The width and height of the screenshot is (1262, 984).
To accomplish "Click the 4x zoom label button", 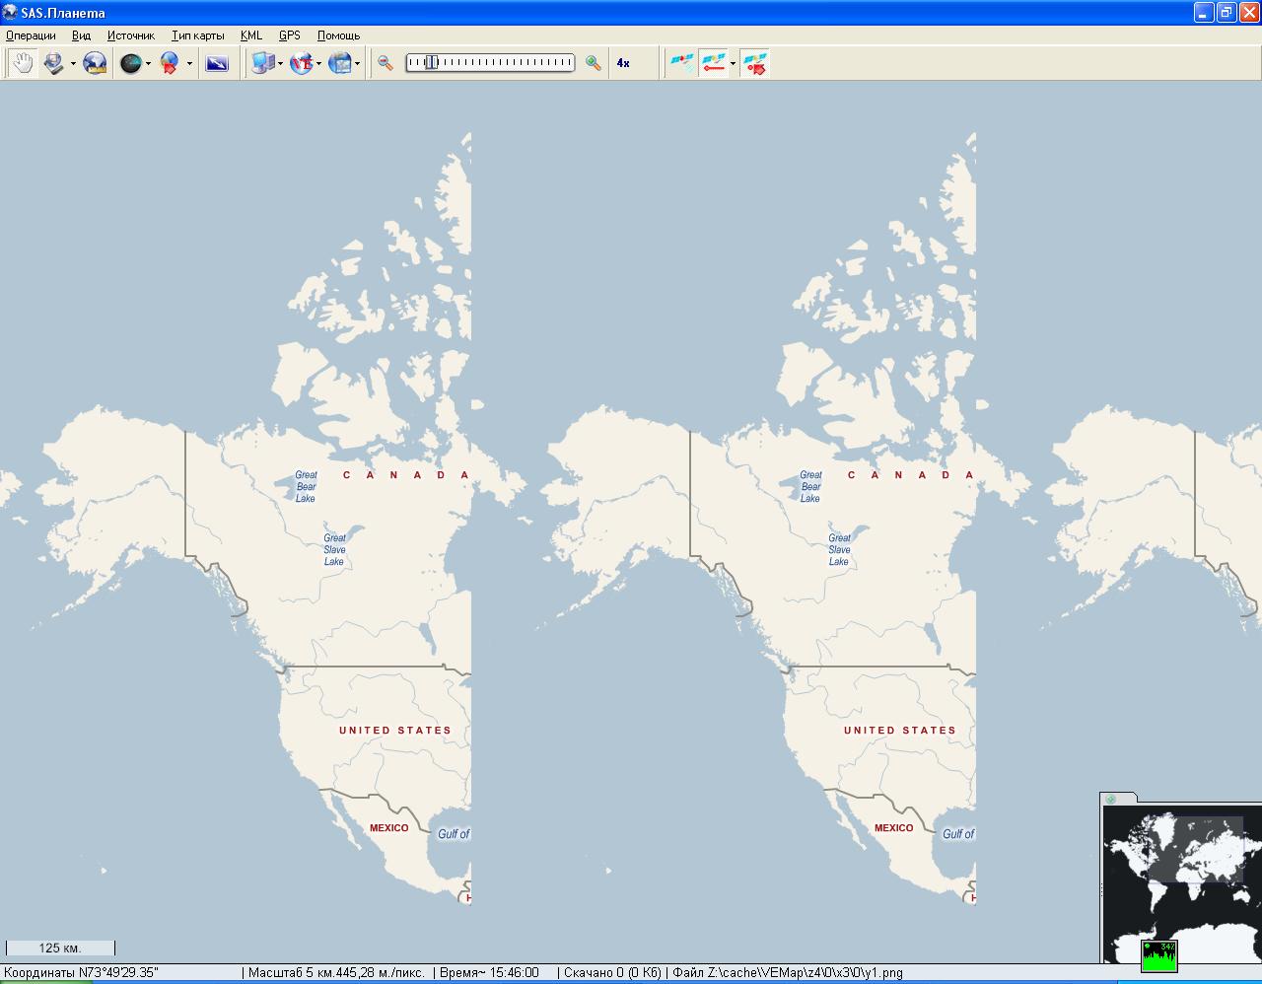I will pyautogui.click(x=623, y=63).
